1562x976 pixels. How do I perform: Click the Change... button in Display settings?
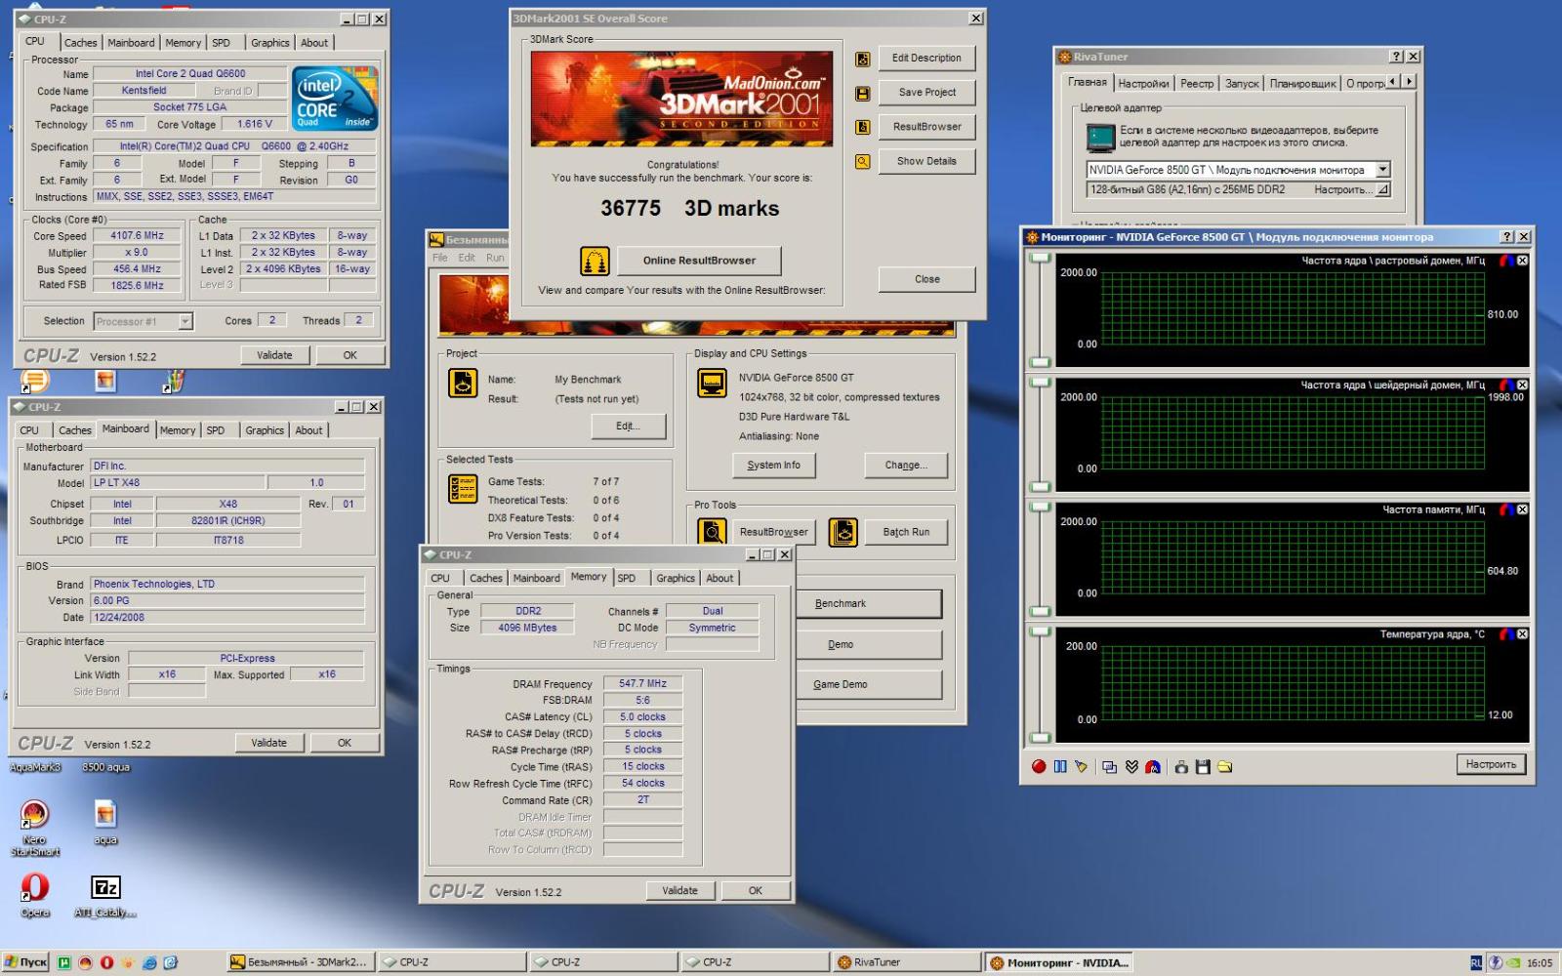(x=906, y=466)
